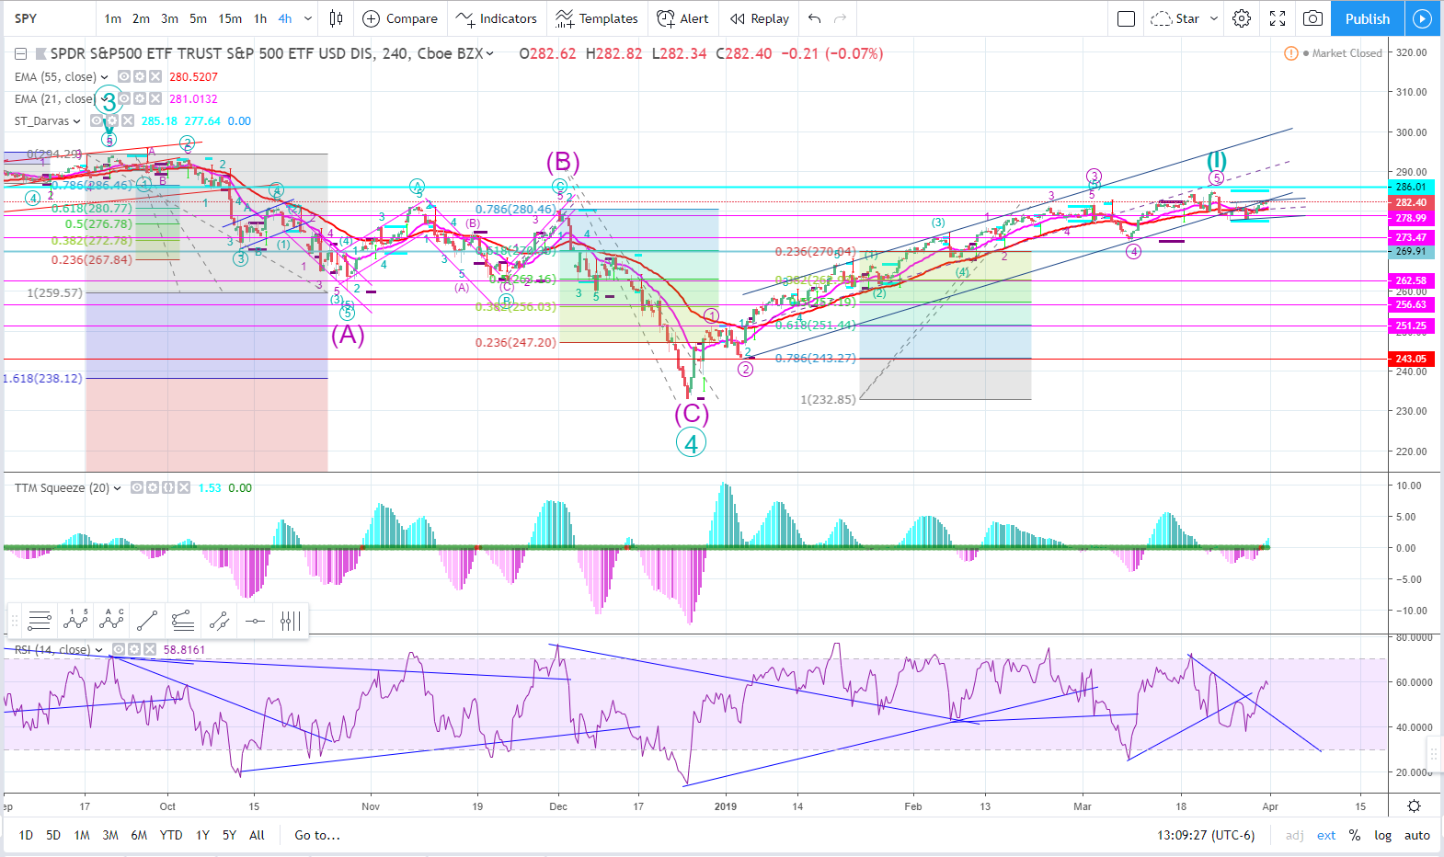
Task: Remove the EMA 55 indicator
Action: [155, 76]
